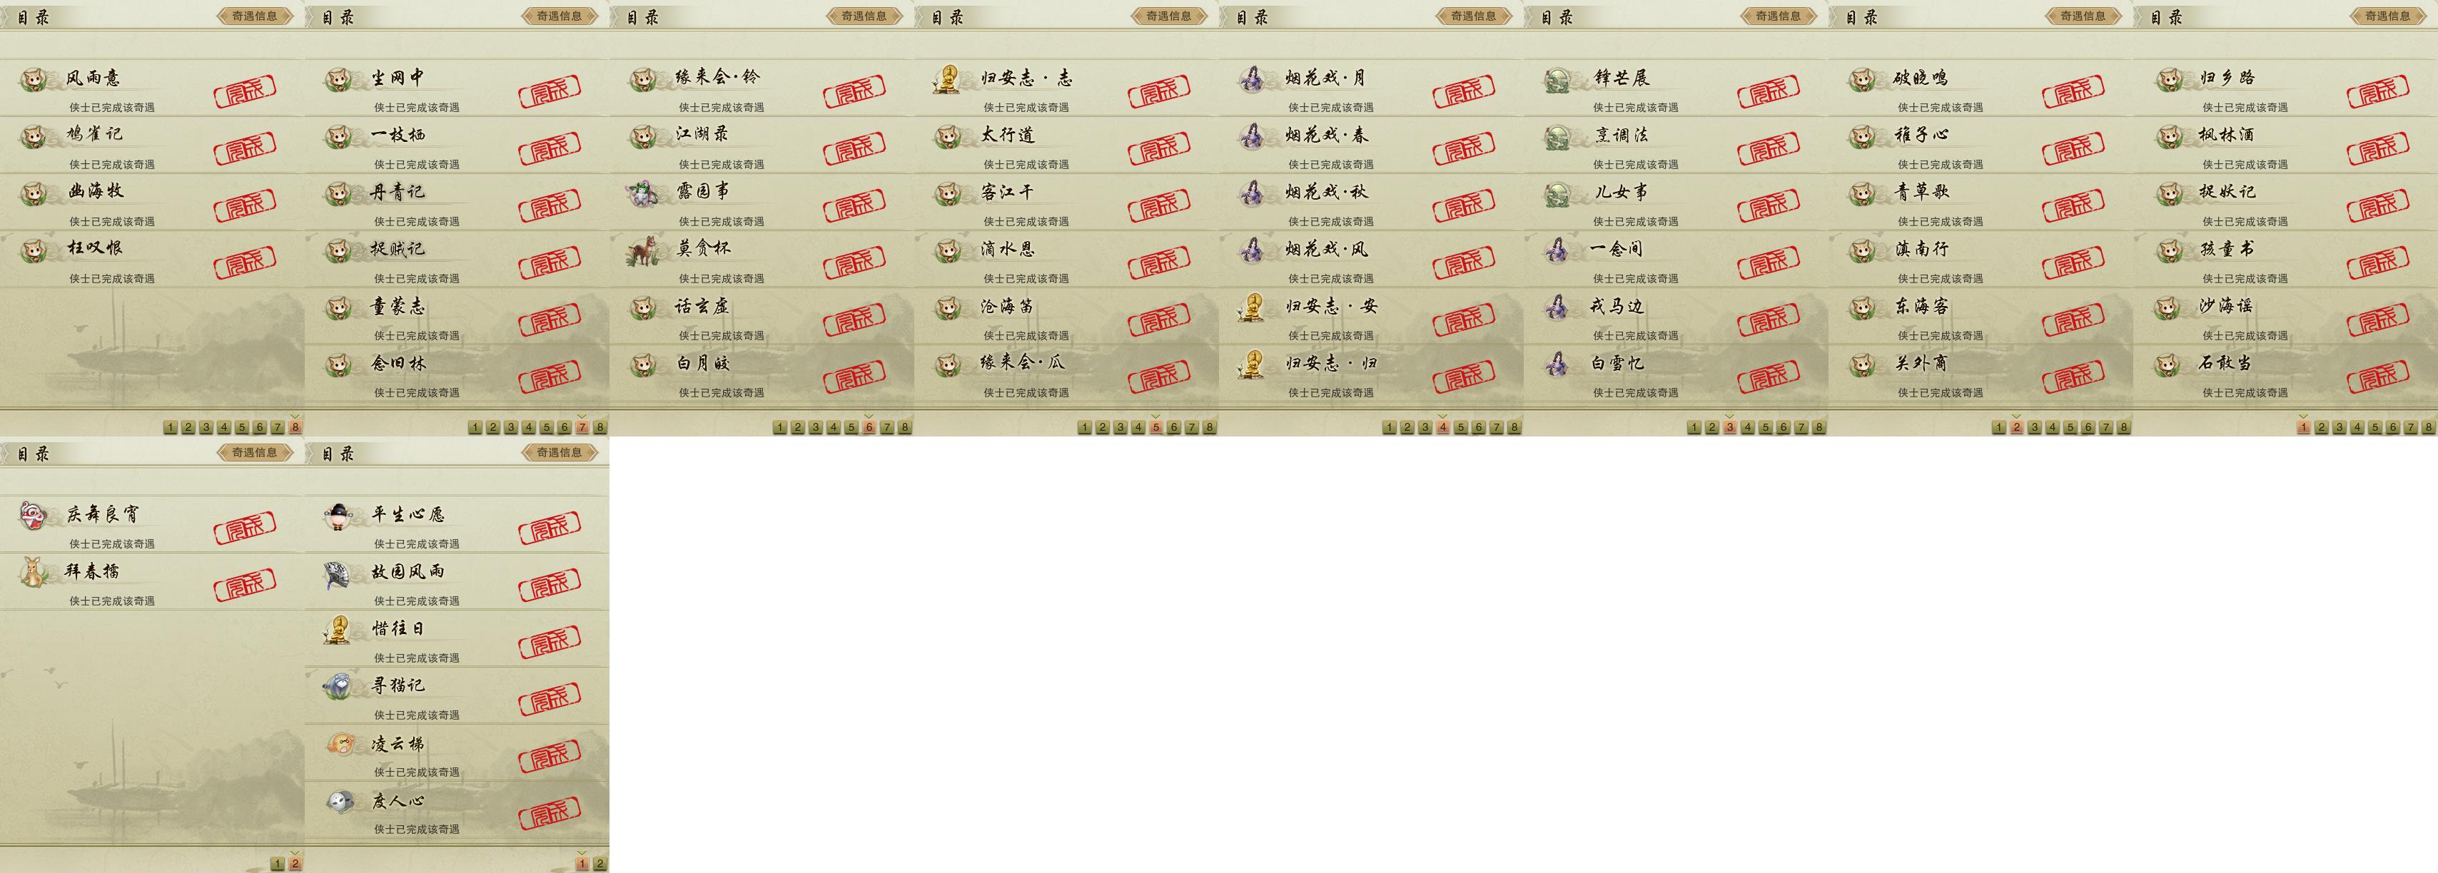Click the green figure icon beside 锋芒展
The image size is (2438, 873).
[1558, 79]
